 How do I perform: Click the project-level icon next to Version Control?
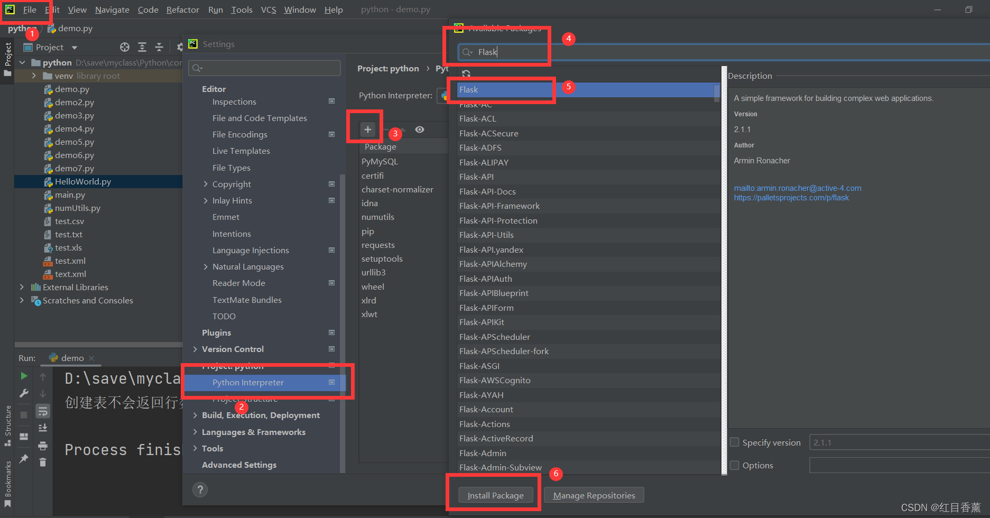[331, 349]
